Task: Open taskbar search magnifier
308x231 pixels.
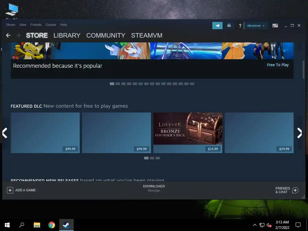Action: pyautogui.click(x=22, y=225)
